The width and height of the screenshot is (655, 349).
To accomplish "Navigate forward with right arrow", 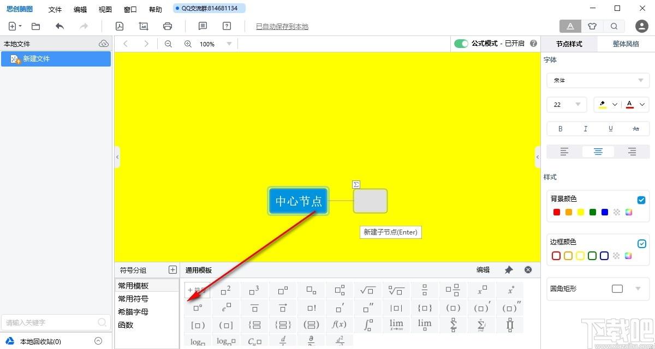I will [146, 44].
